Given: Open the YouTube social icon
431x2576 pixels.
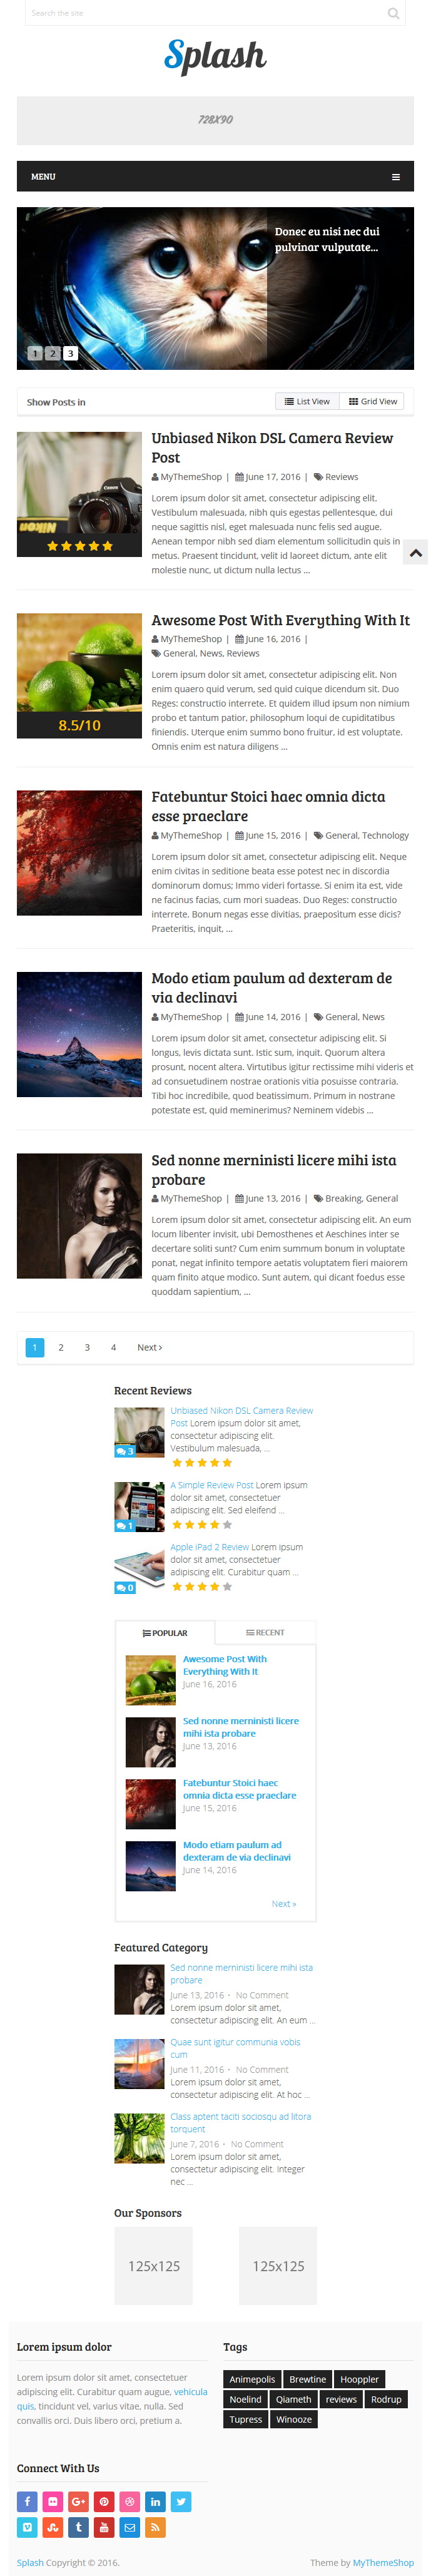Looking at the screenshot, I should pyautogui.click(x=104, y=2527).
